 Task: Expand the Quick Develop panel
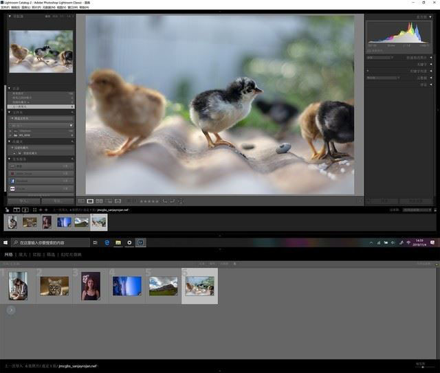click(431, 58)
